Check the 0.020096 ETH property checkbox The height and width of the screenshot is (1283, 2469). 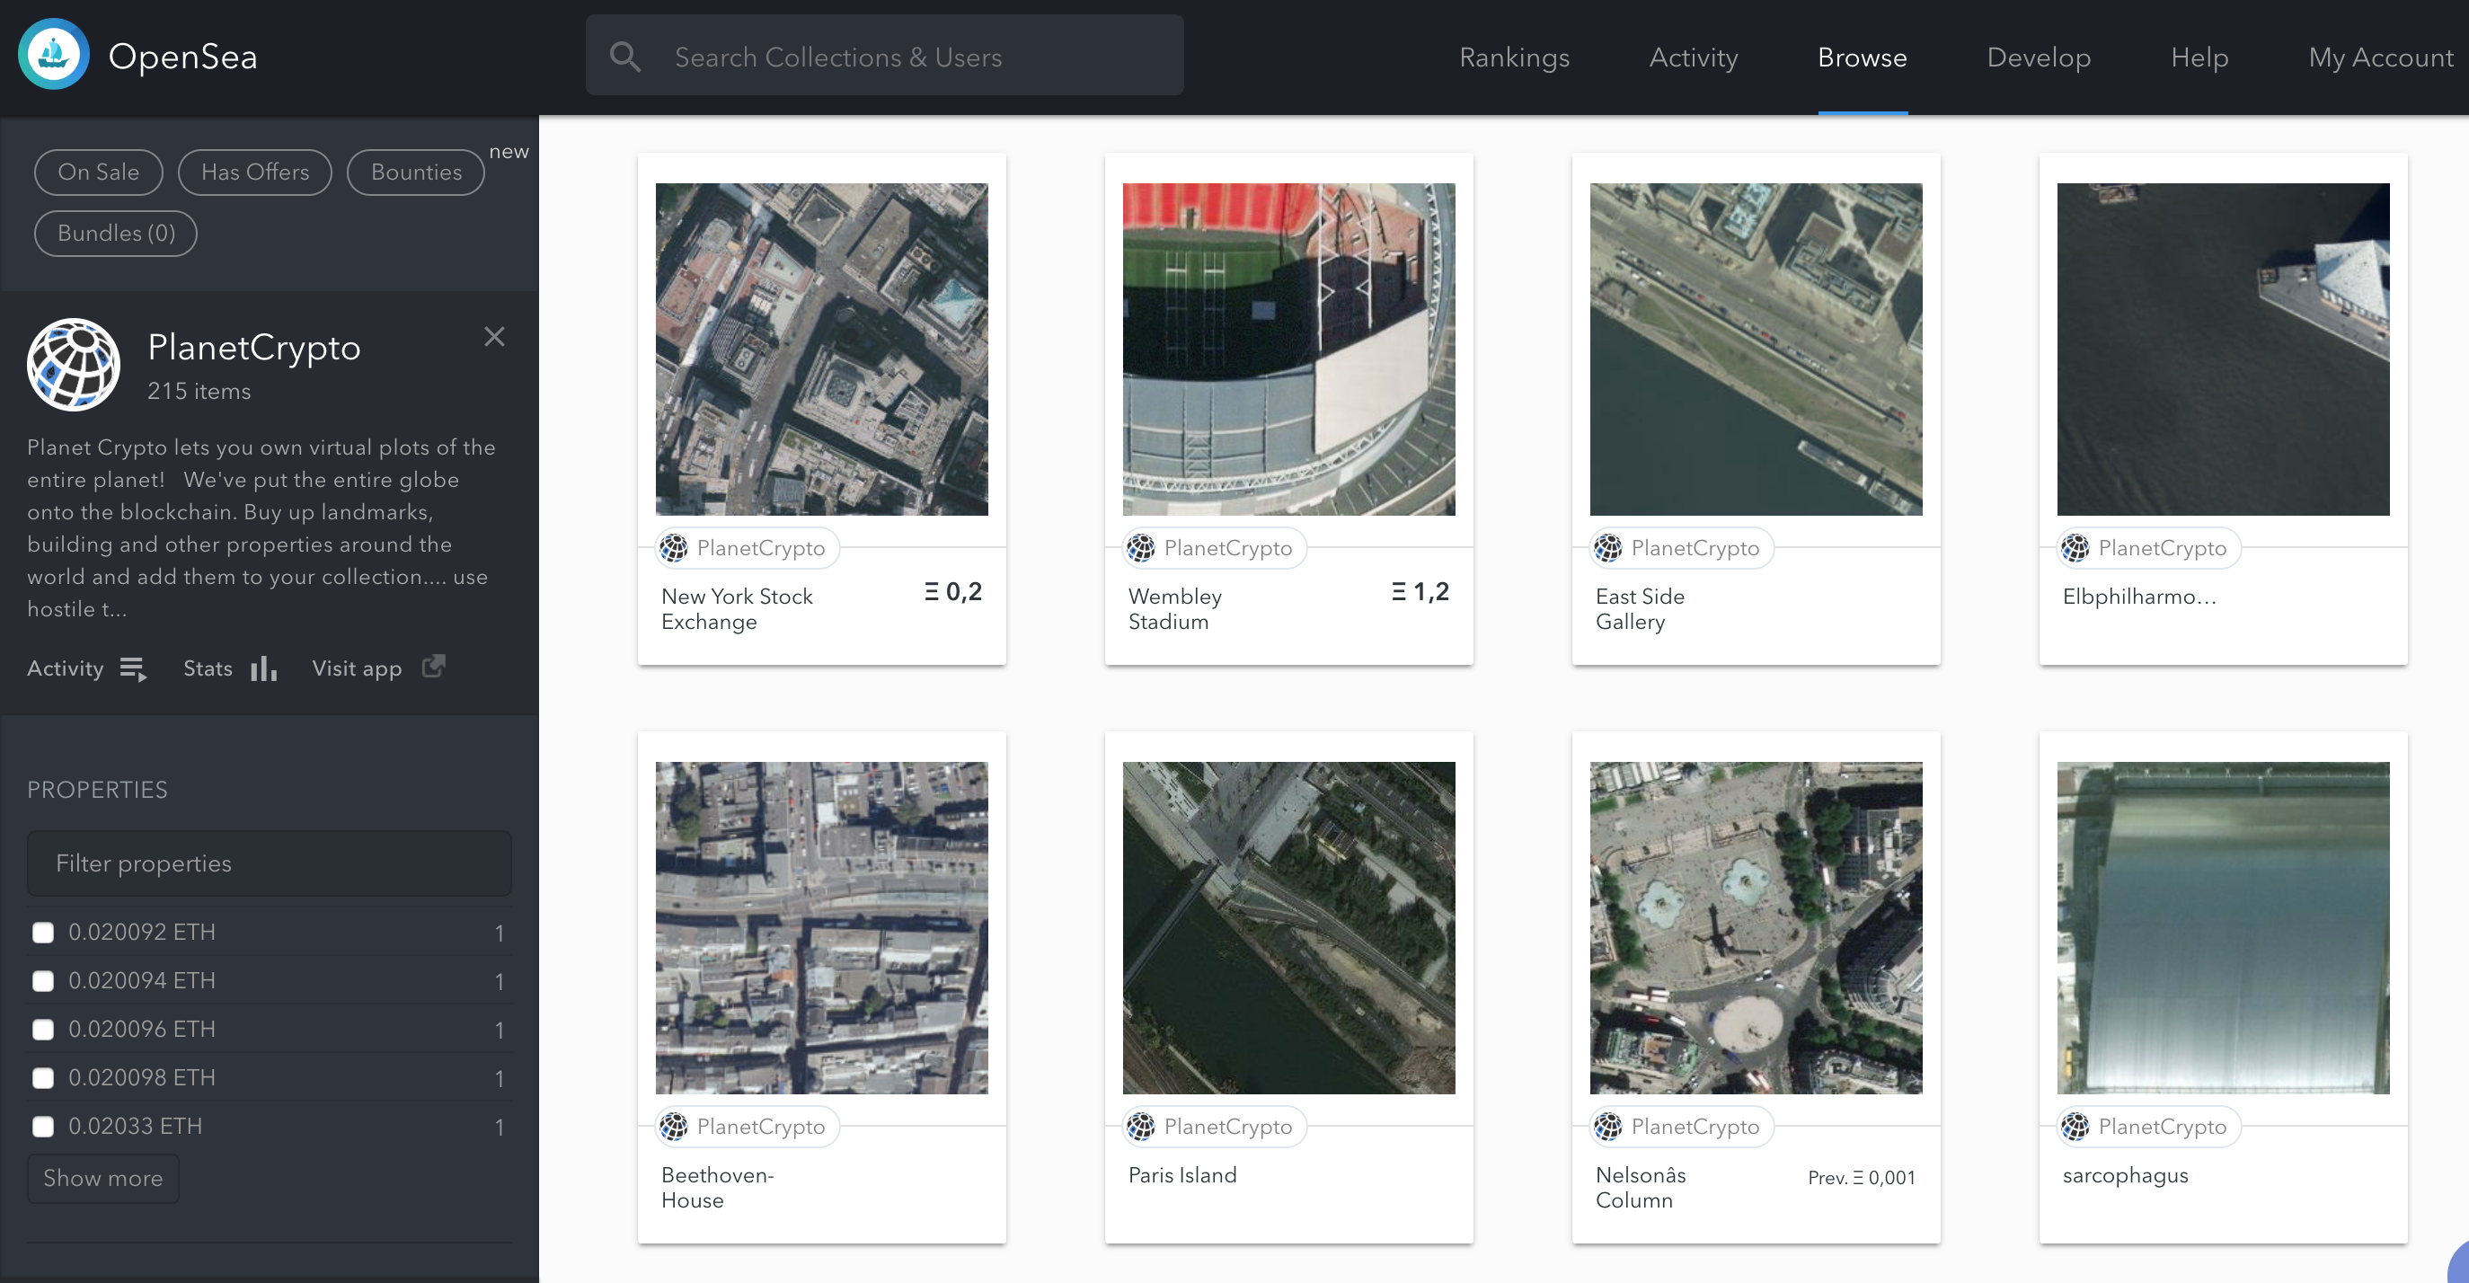click(x=43, y=1029)
